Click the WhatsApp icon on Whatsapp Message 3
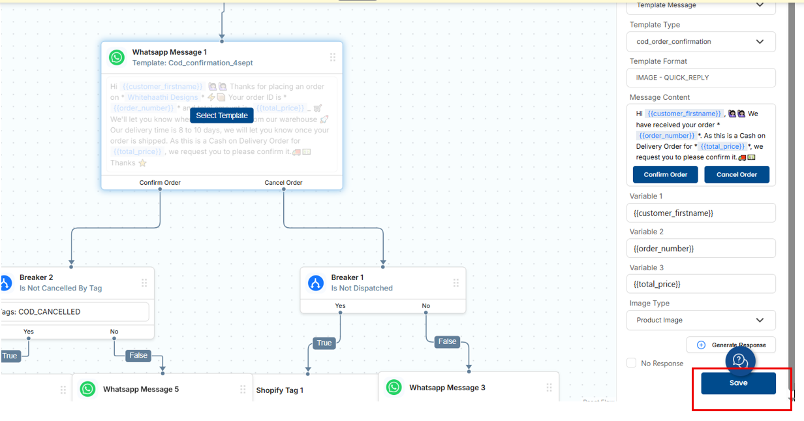Viewport: 804px width, 421px height. point(394,388)
